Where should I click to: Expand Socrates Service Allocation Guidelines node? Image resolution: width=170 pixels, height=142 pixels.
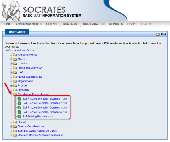(11, 135)
